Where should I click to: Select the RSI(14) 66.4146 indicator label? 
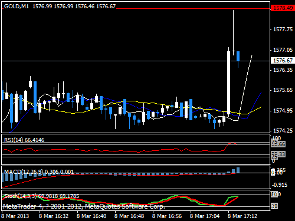pos(24,140)
